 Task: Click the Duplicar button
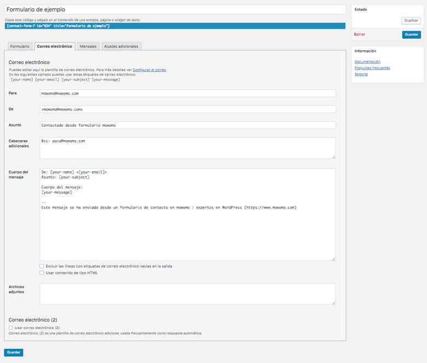coord(411,20)
